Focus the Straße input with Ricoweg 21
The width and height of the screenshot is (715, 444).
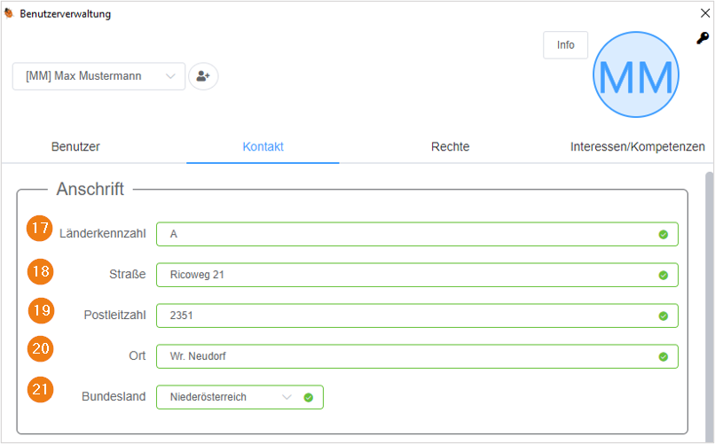click(x=417, y=275)
